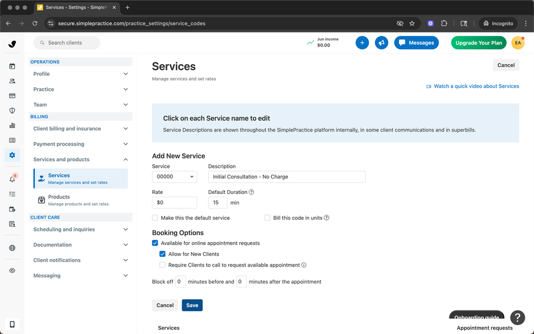The height and width of the screenshot is (334, 534).
Task: Collapse Services and products section
Action: coord(81,159)
